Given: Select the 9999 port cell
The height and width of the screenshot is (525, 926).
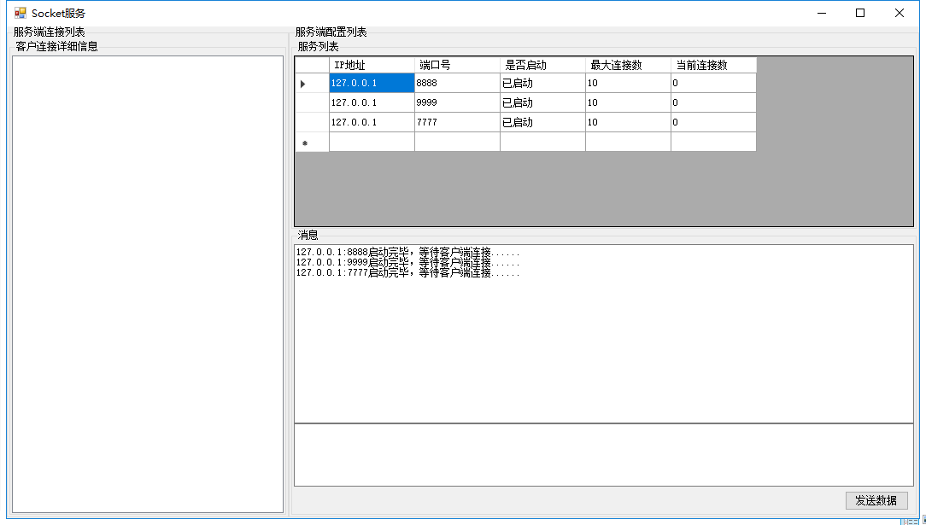Looking at the screenshot, I should (458, 102).
